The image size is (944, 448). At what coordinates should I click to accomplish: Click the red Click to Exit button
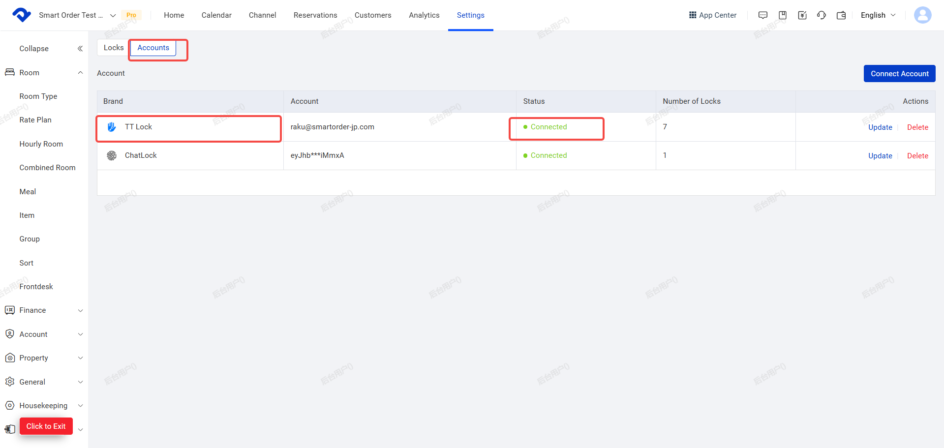tap(46, 426)
